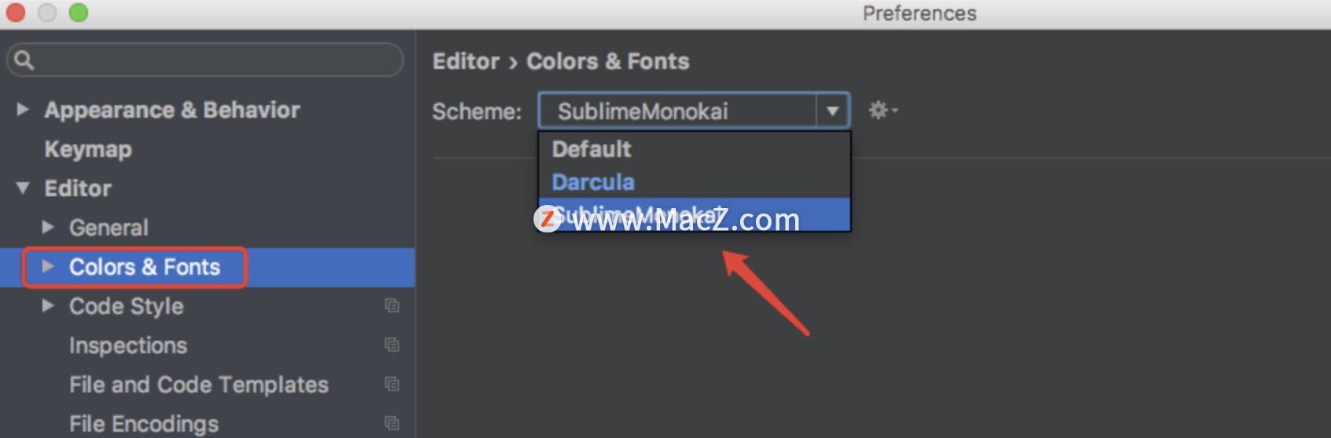Viewport: 1331px width, 438px height.
Task: Collapse the Editor tree section
Action: coord(23,188)
